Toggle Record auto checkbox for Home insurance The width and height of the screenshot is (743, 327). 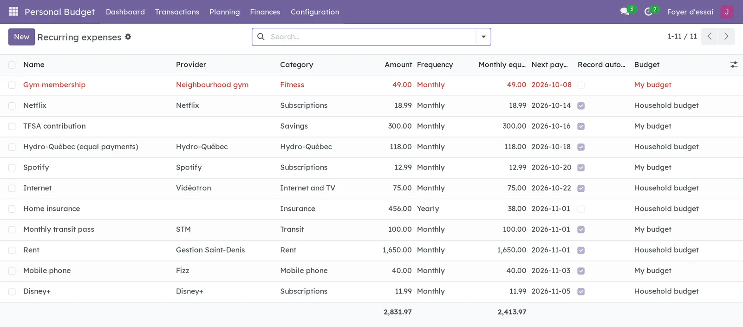click(581, 209)
